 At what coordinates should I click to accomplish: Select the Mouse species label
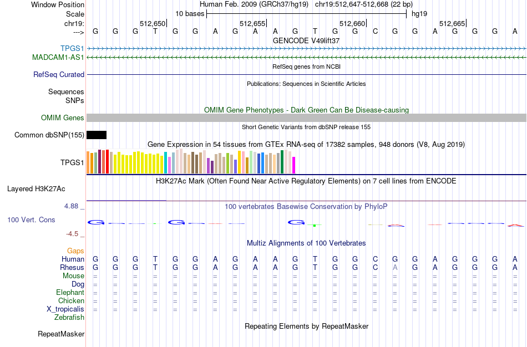(73, 276)
